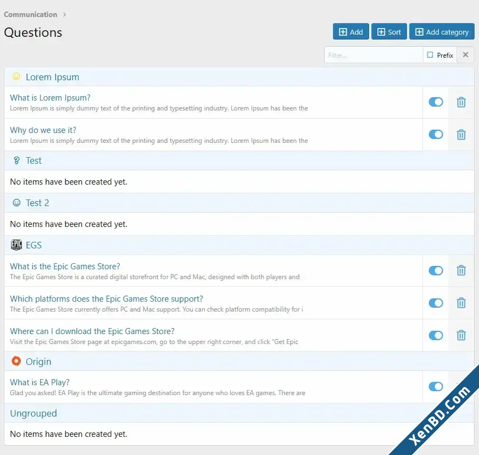The width and height of the screenshot is (479, 455).
Task: Click the plus icon on the Add button
Action: click(x=343, y=32)
